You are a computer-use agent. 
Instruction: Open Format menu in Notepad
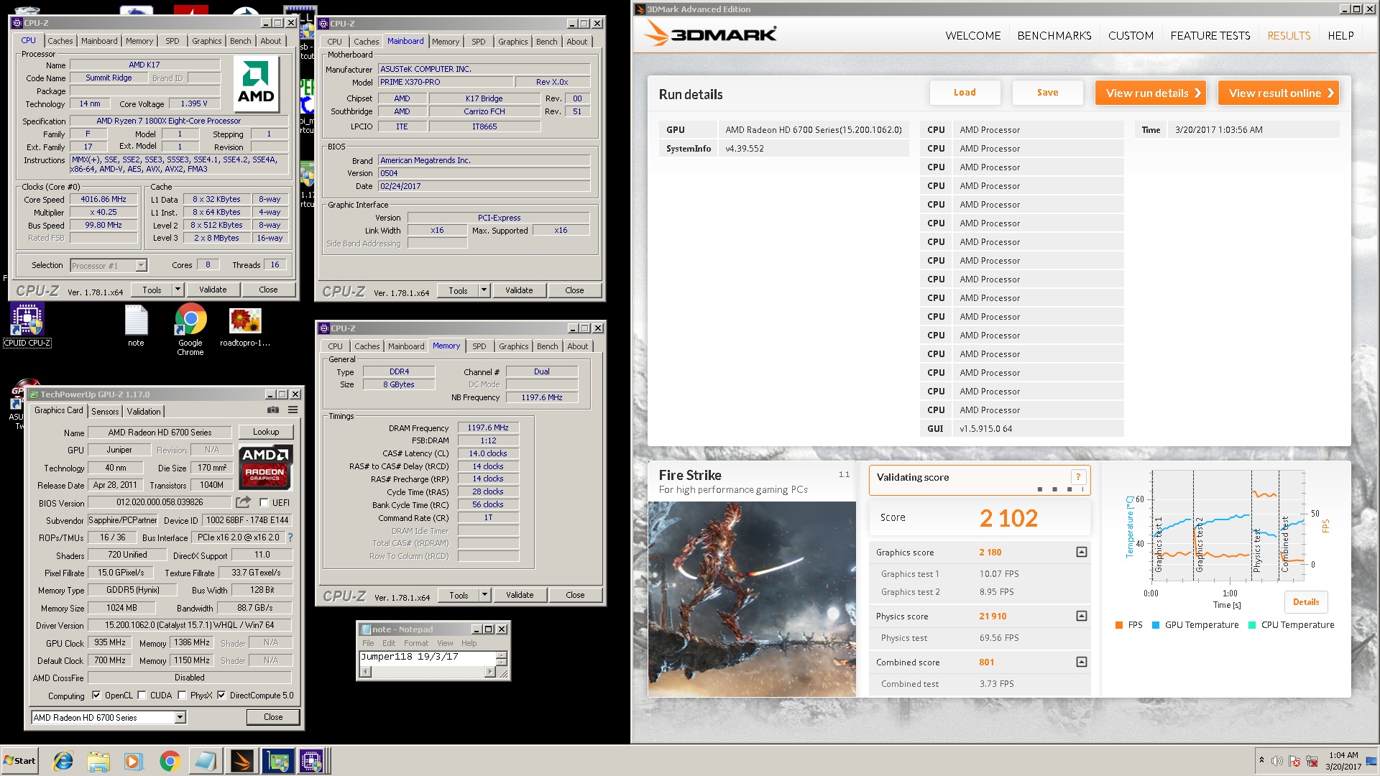(x=415, y=643)
